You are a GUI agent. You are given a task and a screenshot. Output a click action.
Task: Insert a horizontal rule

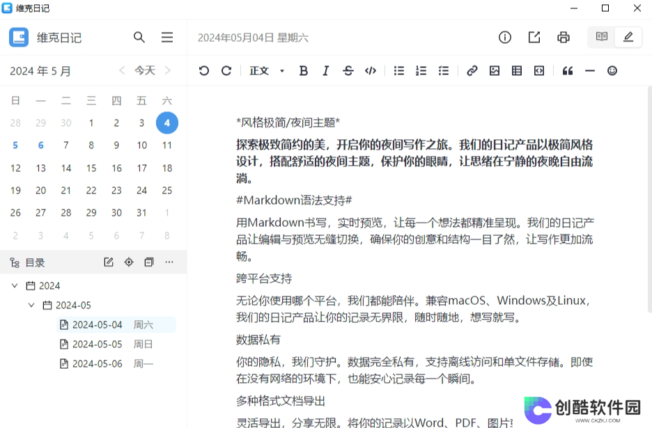[x=589, y=71]
